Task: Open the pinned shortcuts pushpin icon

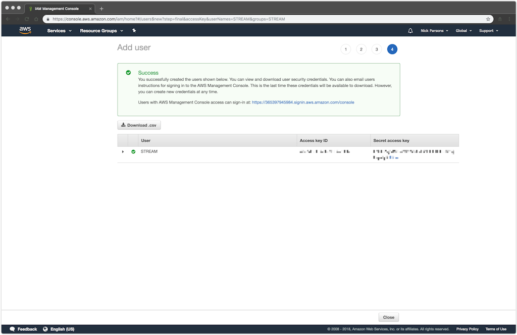Action: [134, 31]
